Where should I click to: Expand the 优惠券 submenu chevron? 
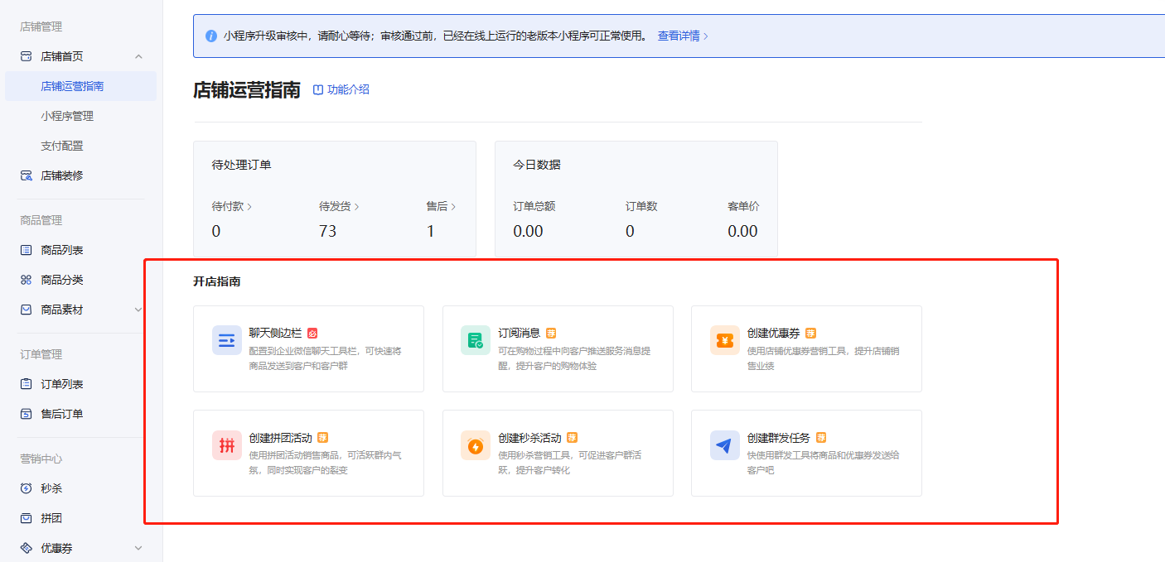[138, 548]
